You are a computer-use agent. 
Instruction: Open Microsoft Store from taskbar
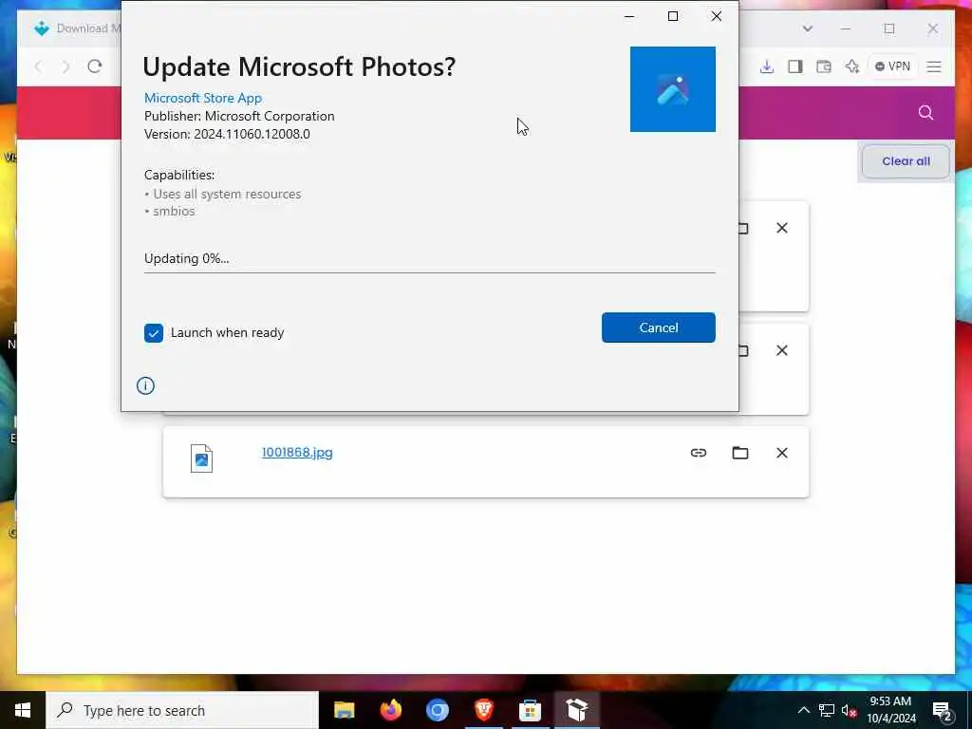530,710
